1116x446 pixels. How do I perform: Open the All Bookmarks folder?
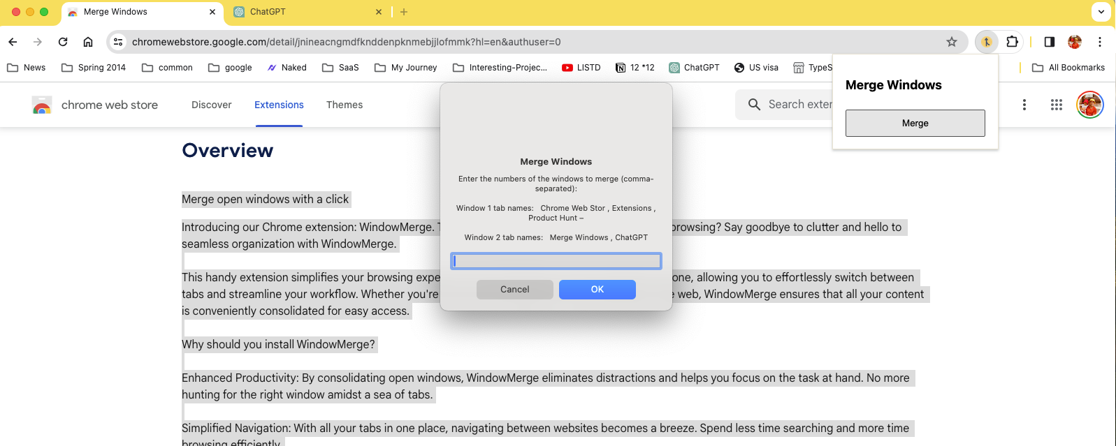point(1068,68)
